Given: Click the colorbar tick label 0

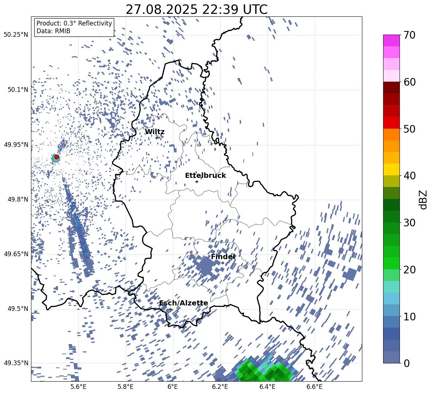Looking at the screenshot, I should (406, 363).
